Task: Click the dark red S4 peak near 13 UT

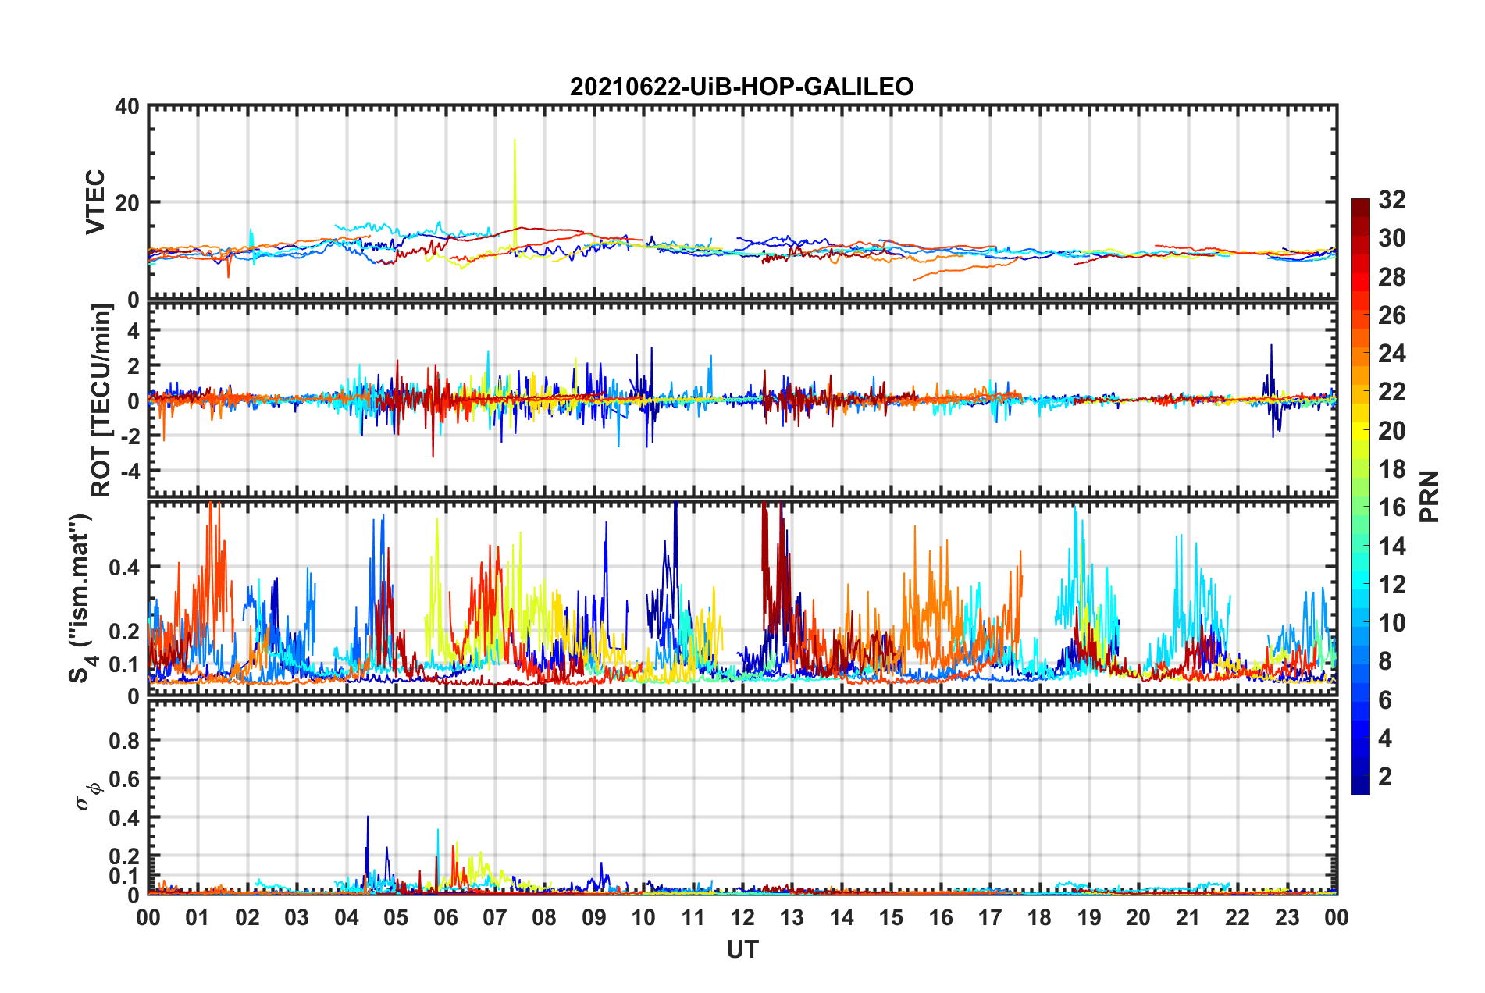Action: click(x=764, y=531)
